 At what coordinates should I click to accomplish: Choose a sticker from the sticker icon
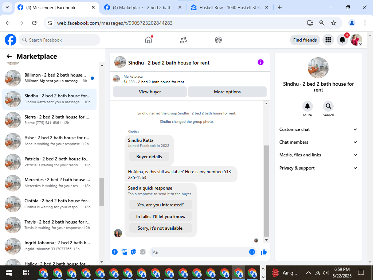pos(133,252)
